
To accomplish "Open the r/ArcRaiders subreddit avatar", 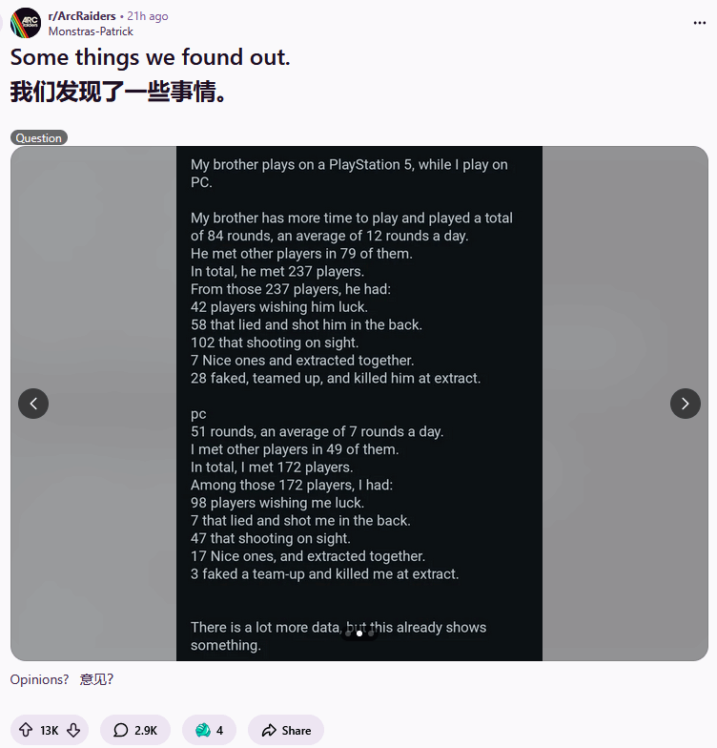I will 26,23.
